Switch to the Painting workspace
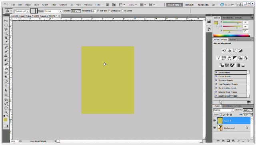 [x=203, y=5]
